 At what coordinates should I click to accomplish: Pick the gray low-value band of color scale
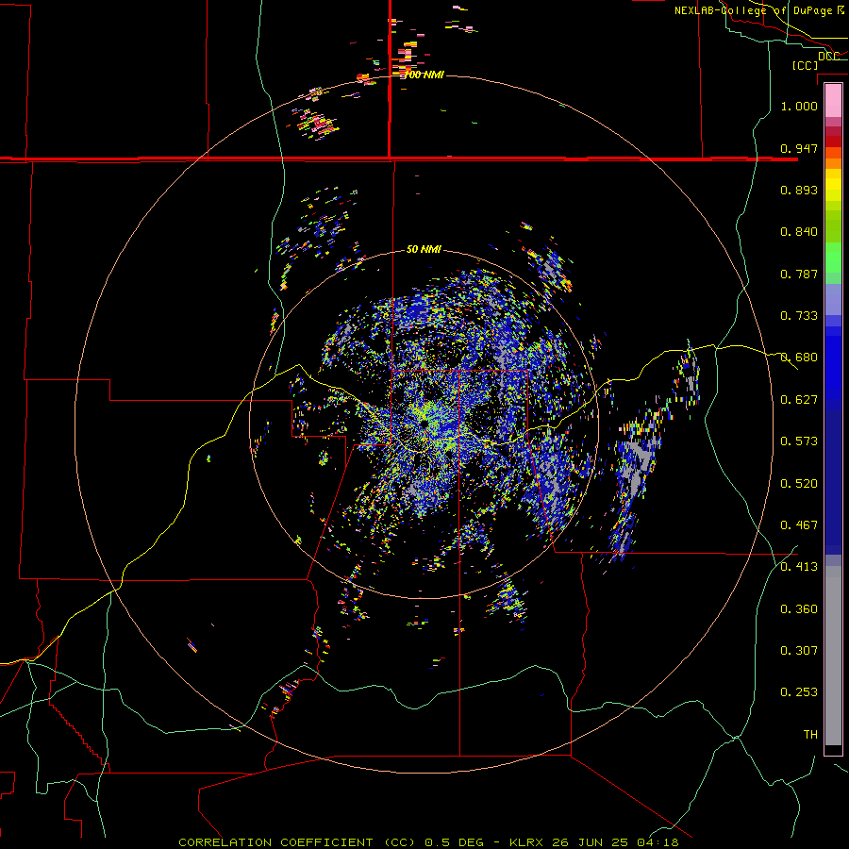tap(833, 656)
